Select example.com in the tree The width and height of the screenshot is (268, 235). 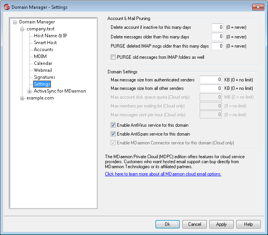click(x=40, y=98)
